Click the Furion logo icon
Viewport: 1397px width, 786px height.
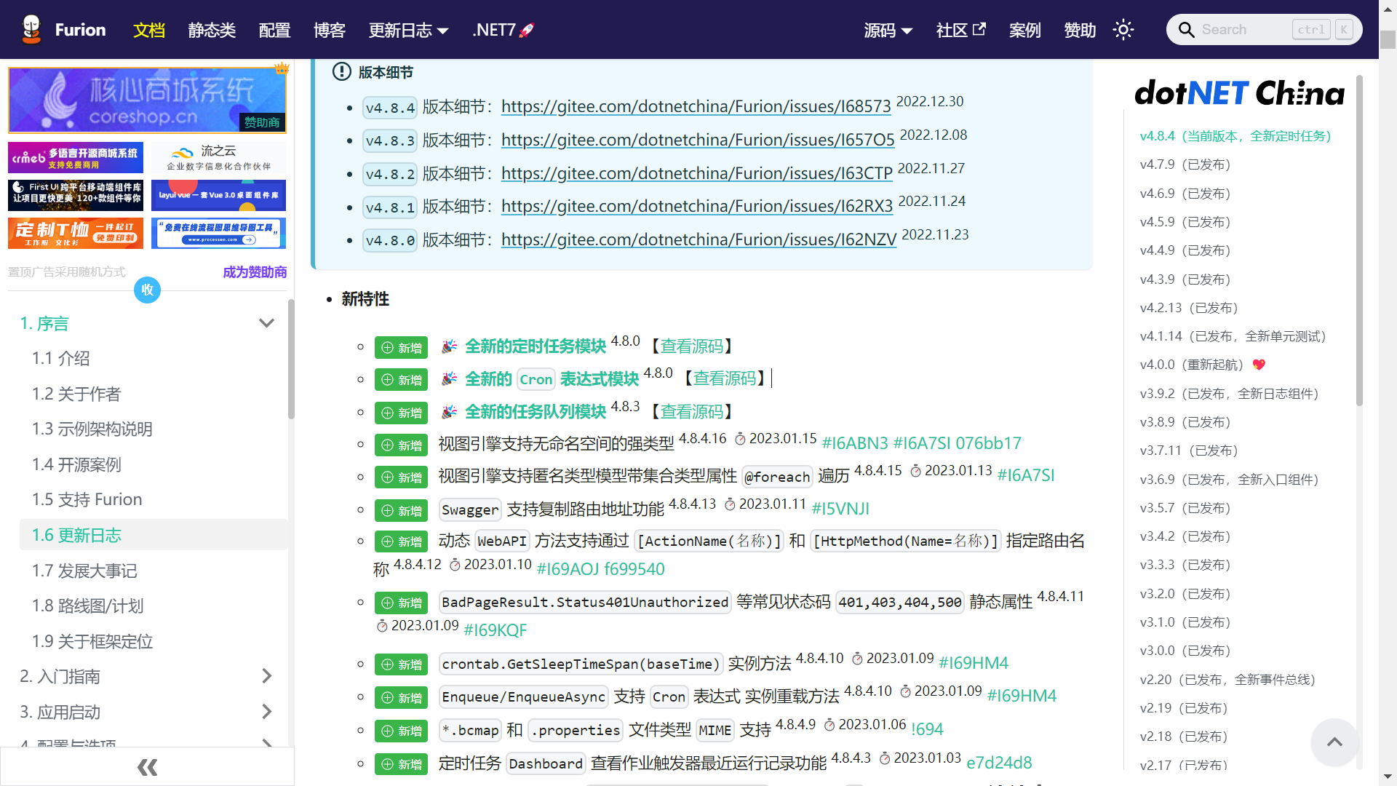(x=31, y=29)
